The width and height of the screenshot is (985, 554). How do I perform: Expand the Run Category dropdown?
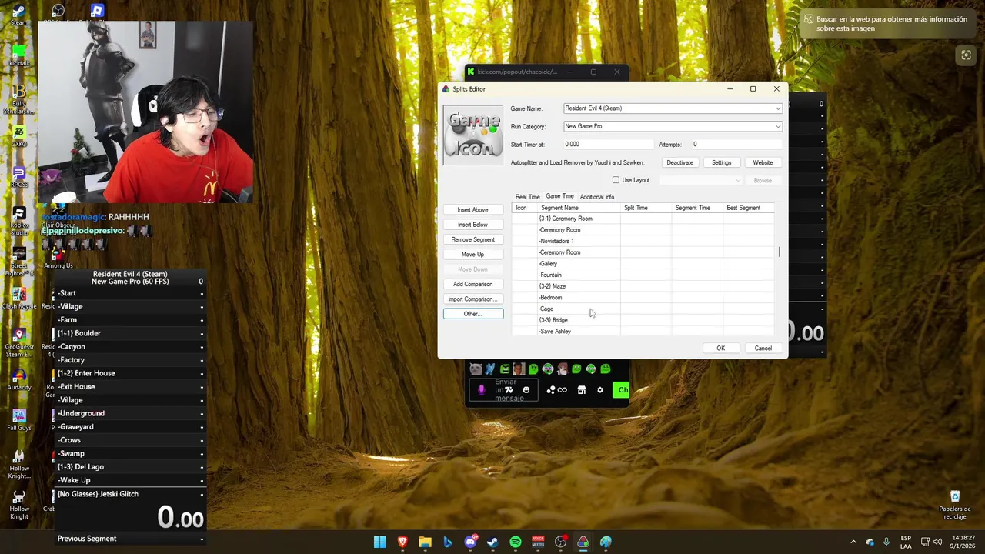point(778,126)
